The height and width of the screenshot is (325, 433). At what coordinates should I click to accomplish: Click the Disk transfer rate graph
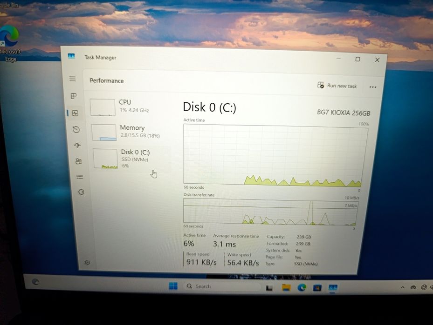271,212
